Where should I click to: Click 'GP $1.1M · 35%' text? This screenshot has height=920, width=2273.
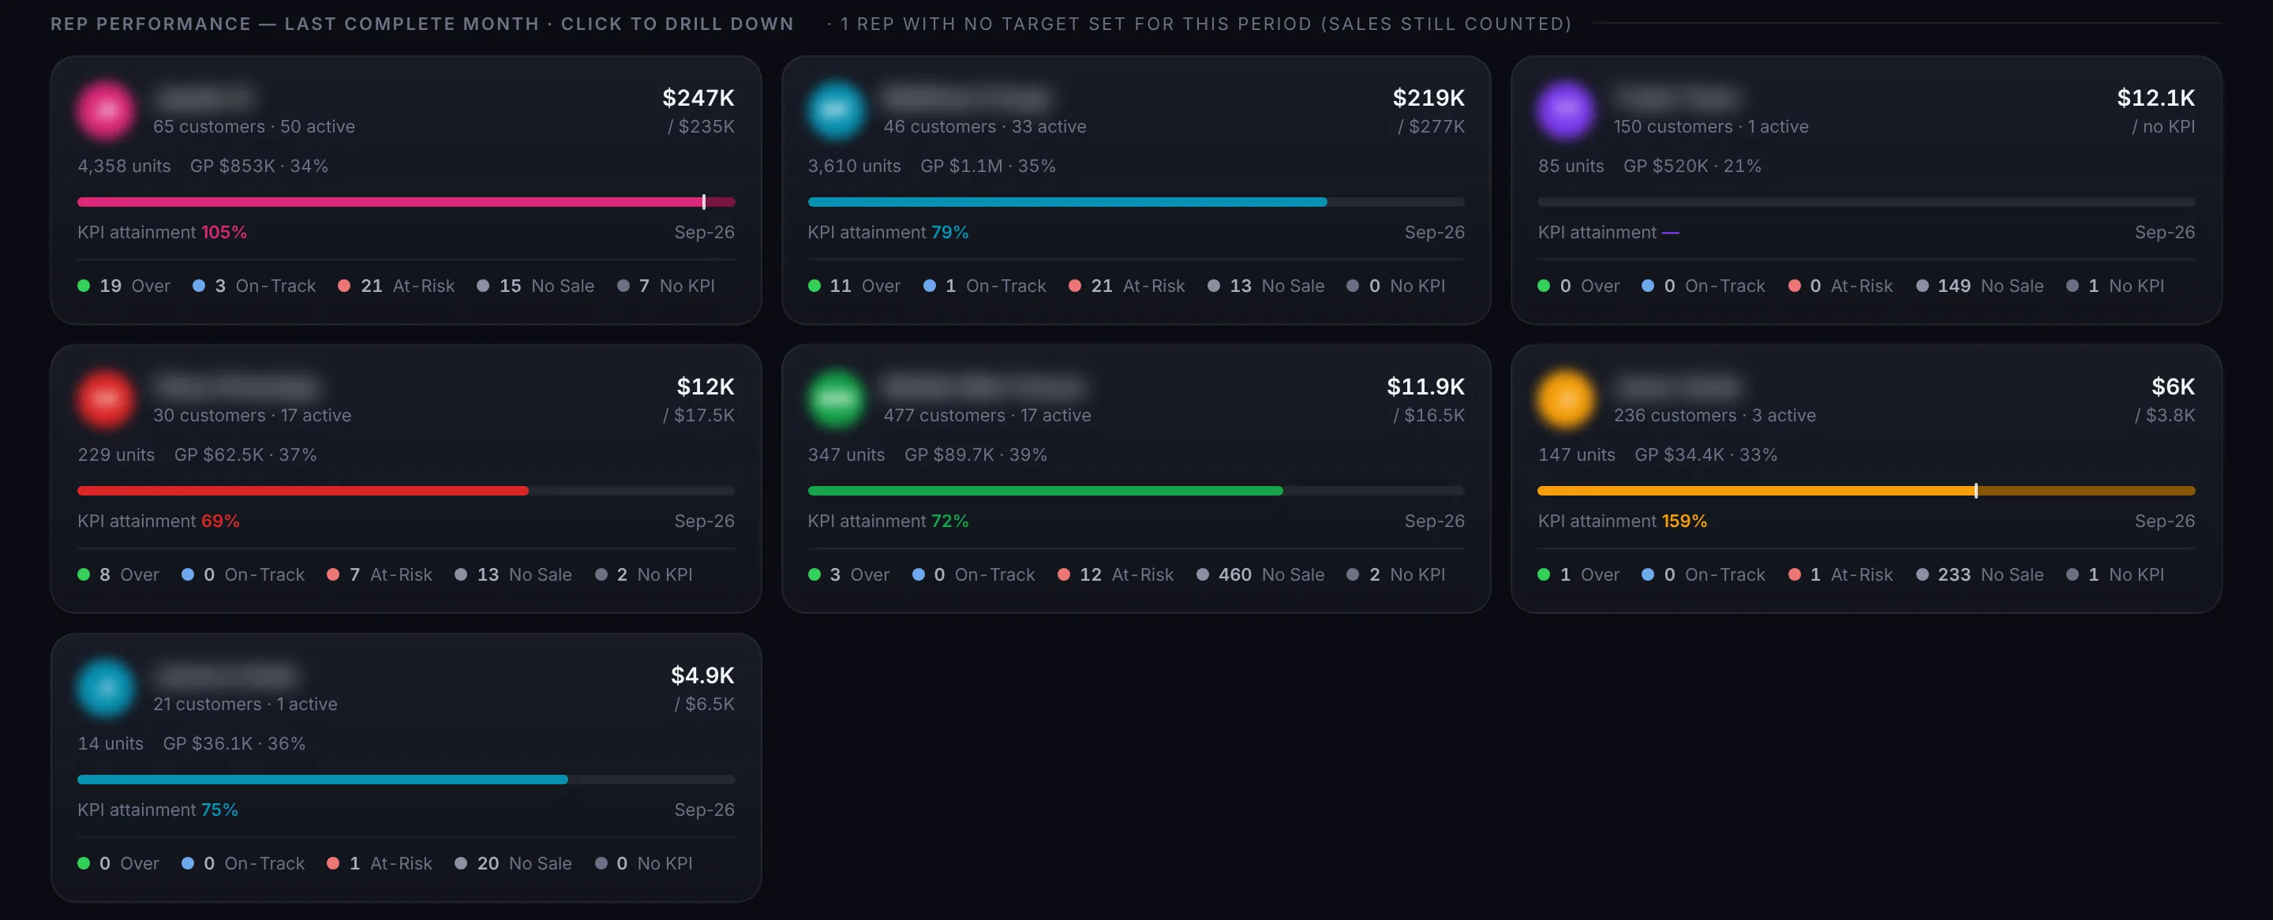point(987,166)
